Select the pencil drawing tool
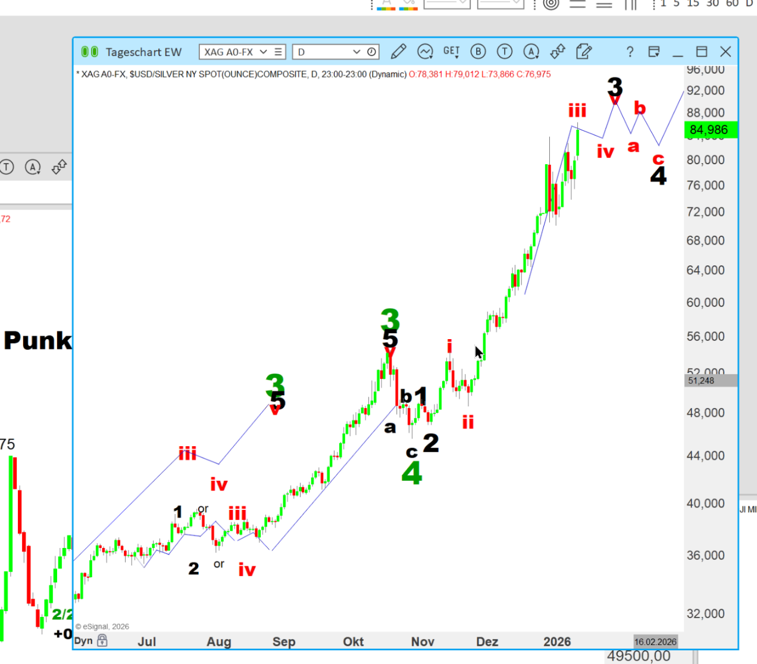Image resolution: width=757 pixels, height=664 pixels. [398, 52]
